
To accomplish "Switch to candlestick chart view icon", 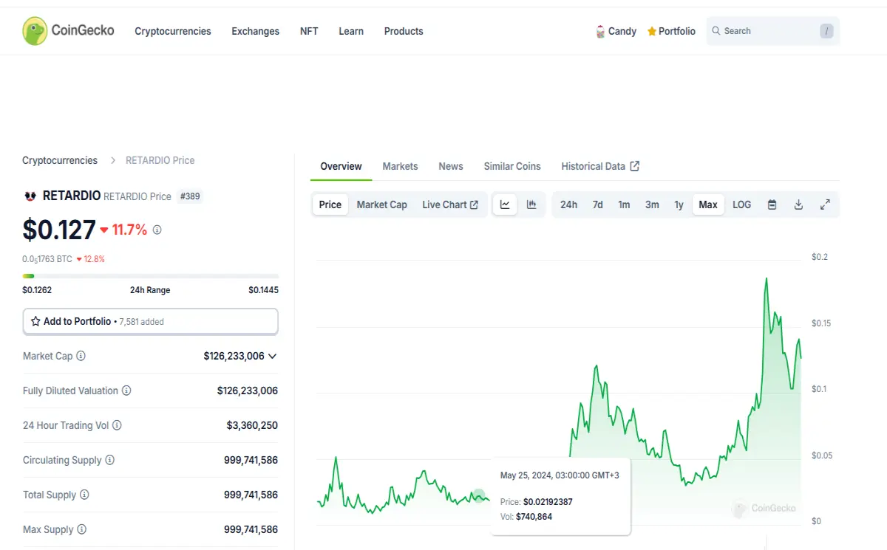I will pos(531,204).
